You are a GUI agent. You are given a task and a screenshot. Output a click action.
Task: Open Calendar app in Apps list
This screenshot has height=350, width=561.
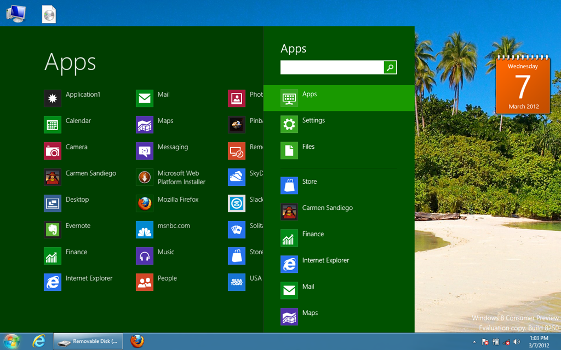pos(53,125)
